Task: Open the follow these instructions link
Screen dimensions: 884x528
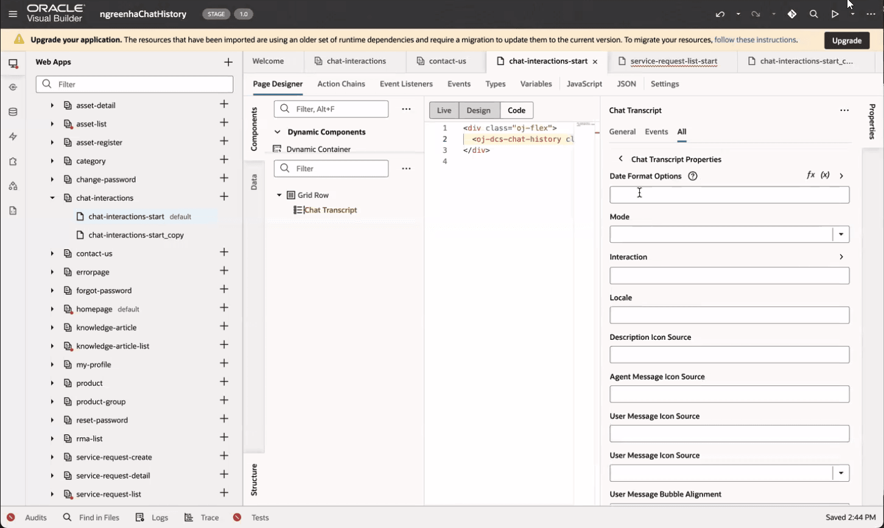Action: coord(755,39)
